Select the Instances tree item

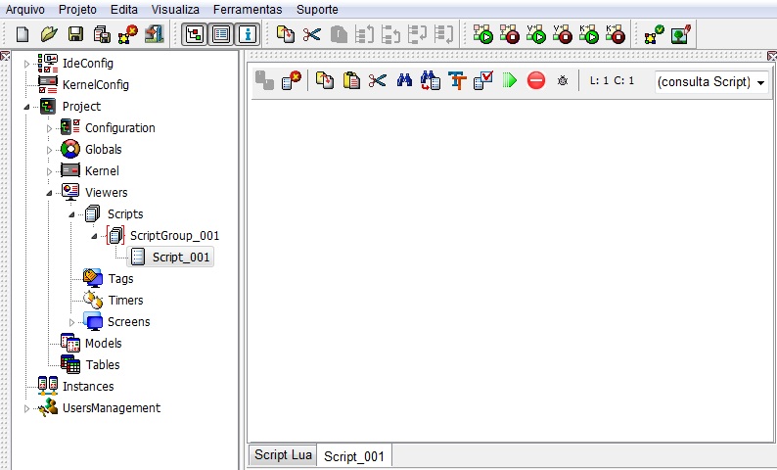[x=88, y=386]
